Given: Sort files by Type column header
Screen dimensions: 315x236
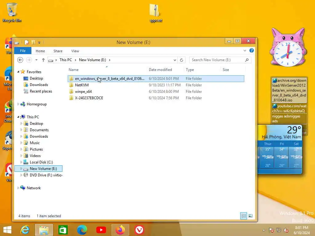Looking at the screenshot, I should pyautogui.click(x=190, y=70).
